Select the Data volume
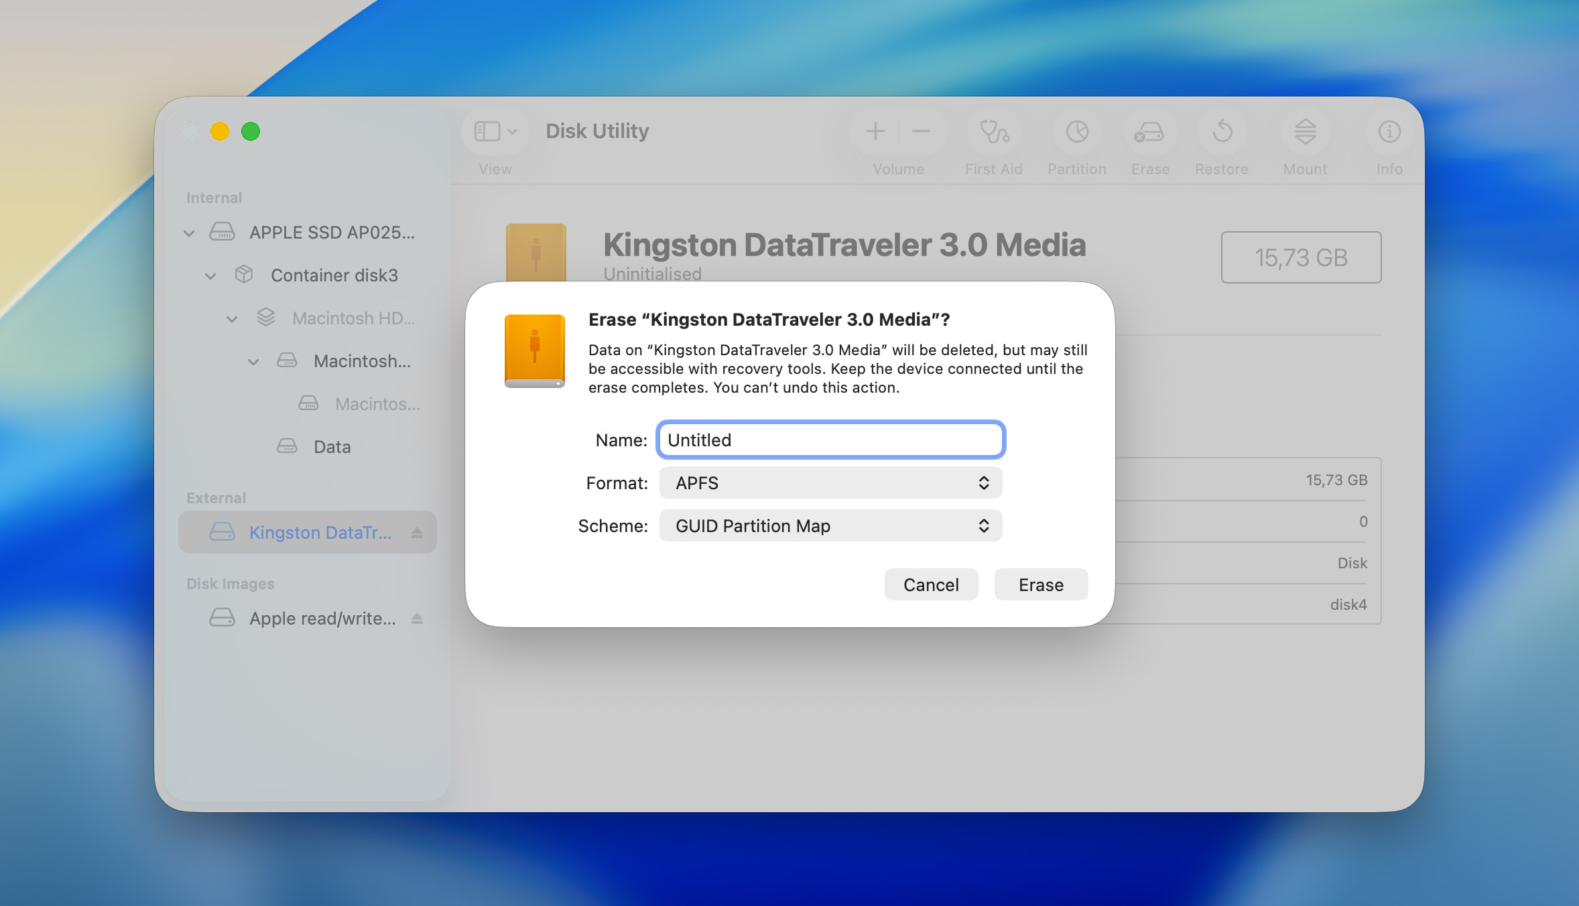 (x=308, y=447)
